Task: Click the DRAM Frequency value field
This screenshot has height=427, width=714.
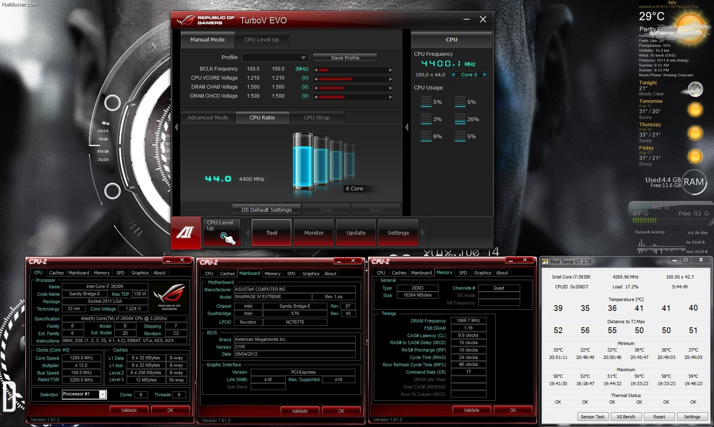Action: click(468, 321)
